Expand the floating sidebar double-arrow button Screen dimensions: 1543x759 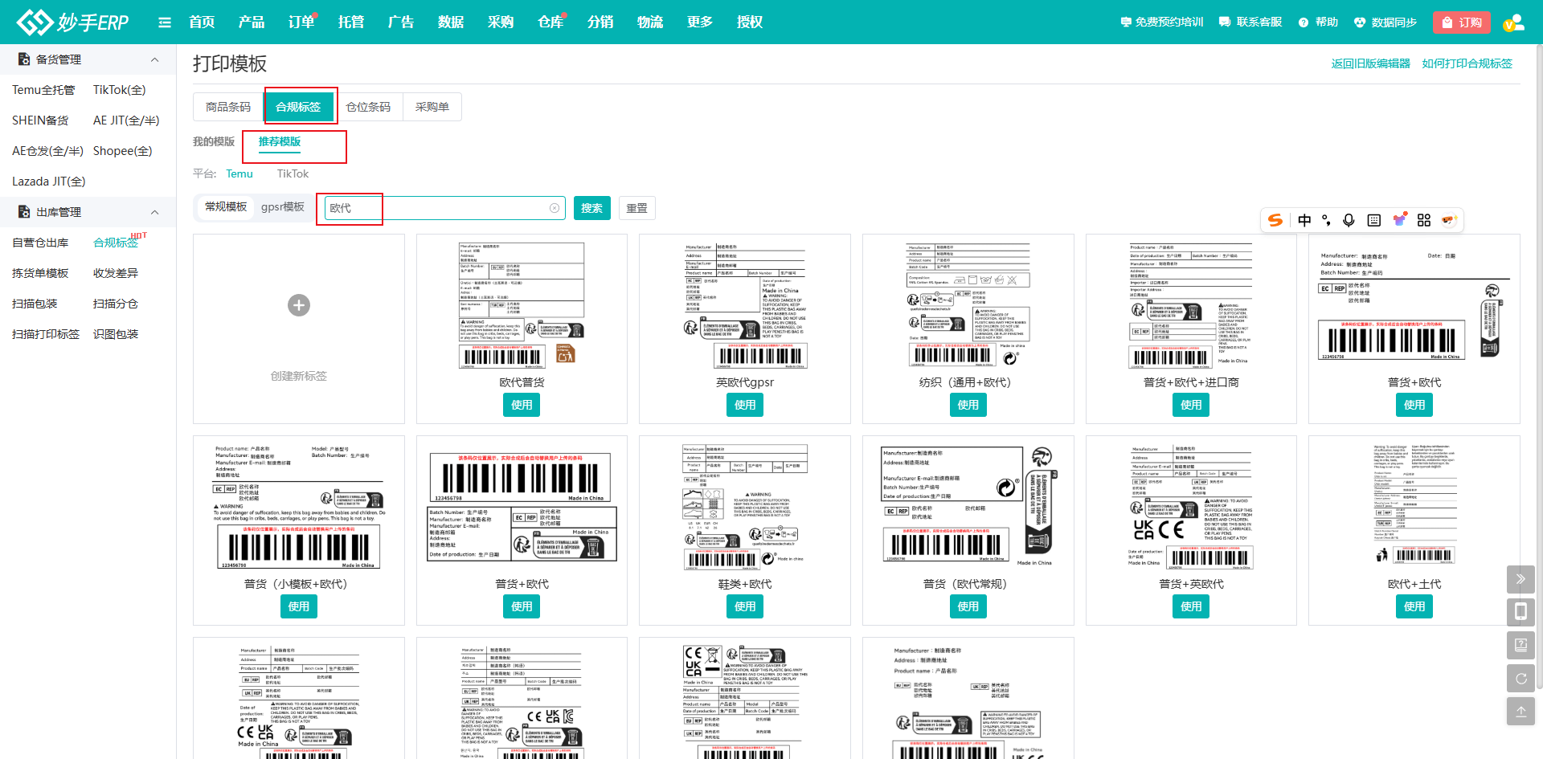[1520, 578]
